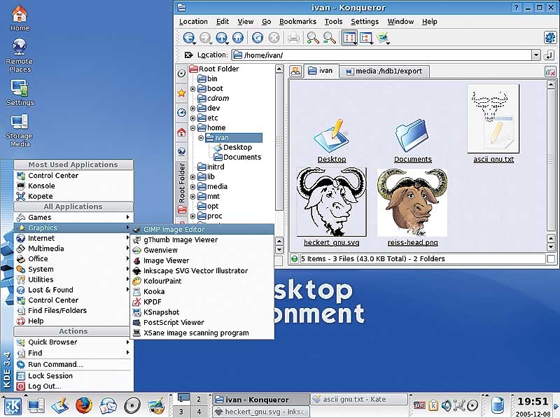Viewport: 560px width, 418px height.
Task: Click the /home/ivan/ location field
Action: pos(381,55)
